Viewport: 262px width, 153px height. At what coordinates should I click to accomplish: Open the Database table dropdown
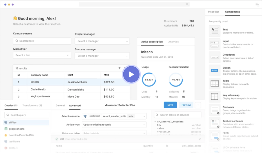(x=114, y=133)
